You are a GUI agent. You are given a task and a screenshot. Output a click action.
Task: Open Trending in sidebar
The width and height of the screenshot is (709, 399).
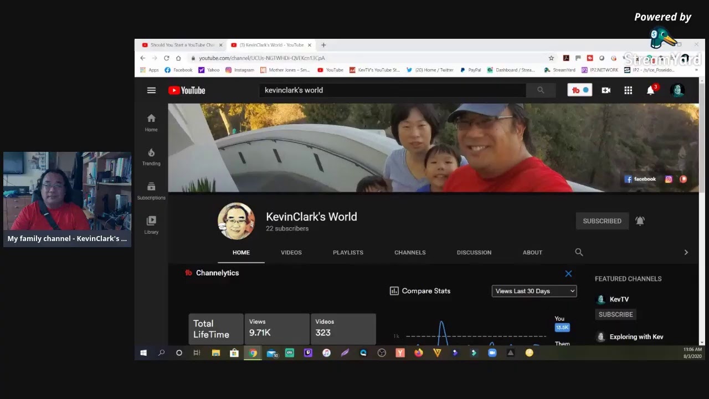151,157
